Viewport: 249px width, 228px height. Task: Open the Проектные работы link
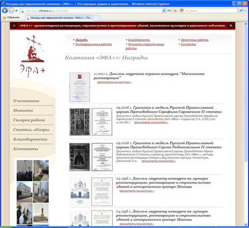[x=195, y=40]
